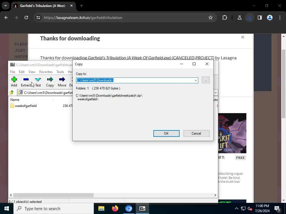Open the Chrome extensions puzzle icon
286x214 pixels.
pyautogui.click(x=225, y=18)
